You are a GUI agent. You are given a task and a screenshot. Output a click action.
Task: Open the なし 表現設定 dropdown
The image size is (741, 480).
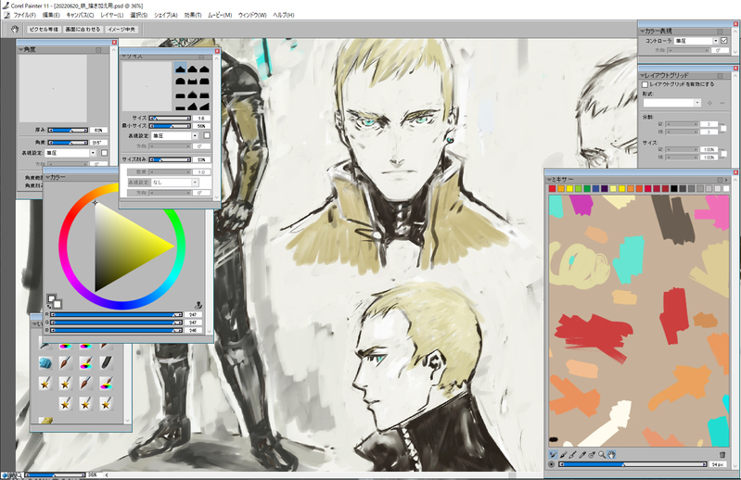[x=175, y=183]
